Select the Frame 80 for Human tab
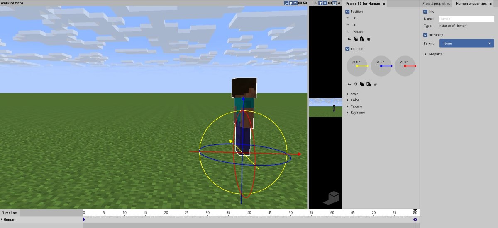Screen dimensions: 498x228 (363, 3)
